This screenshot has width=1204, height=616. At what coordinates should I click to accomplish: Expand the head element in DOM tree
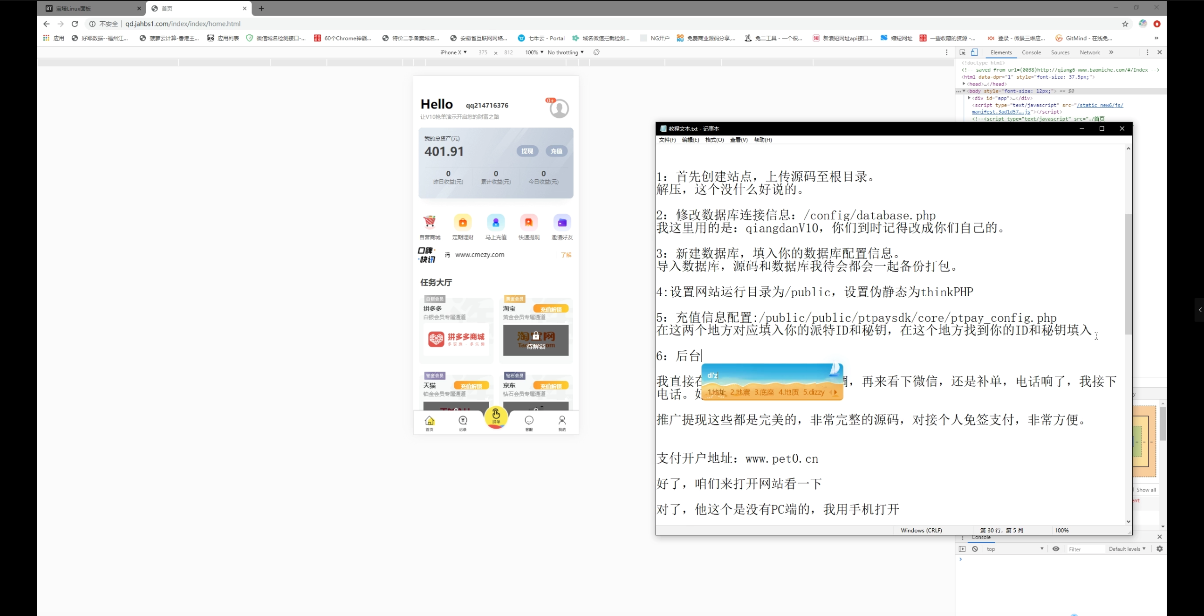pos(964,84)
